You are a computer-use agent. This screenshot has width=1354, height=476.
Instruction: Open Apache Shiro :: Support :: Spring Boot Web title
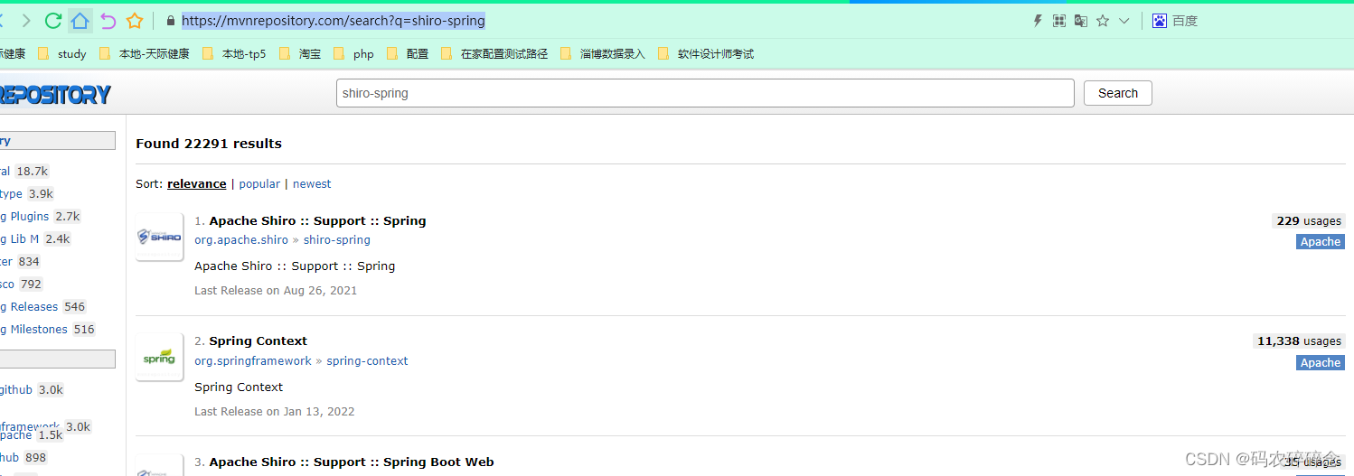pos(352,462)
